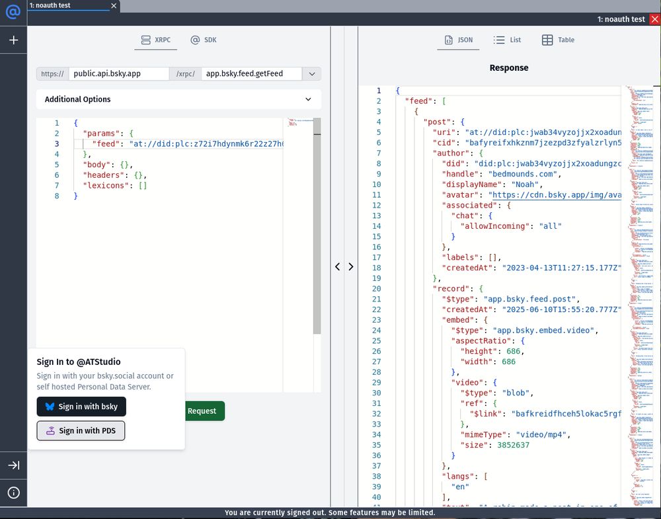Click Sign in with PDS button
Image resolution: width=661 pixels, height=519 pixels.
tap(81, 430)
